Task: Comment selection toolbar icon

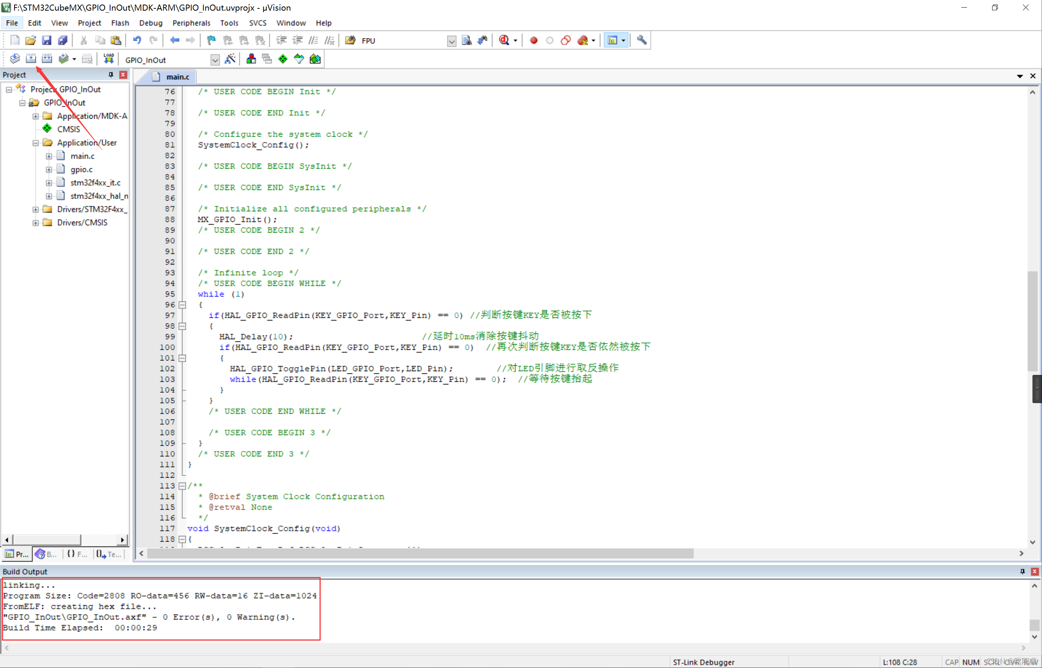Action: [x=313, y=40]
